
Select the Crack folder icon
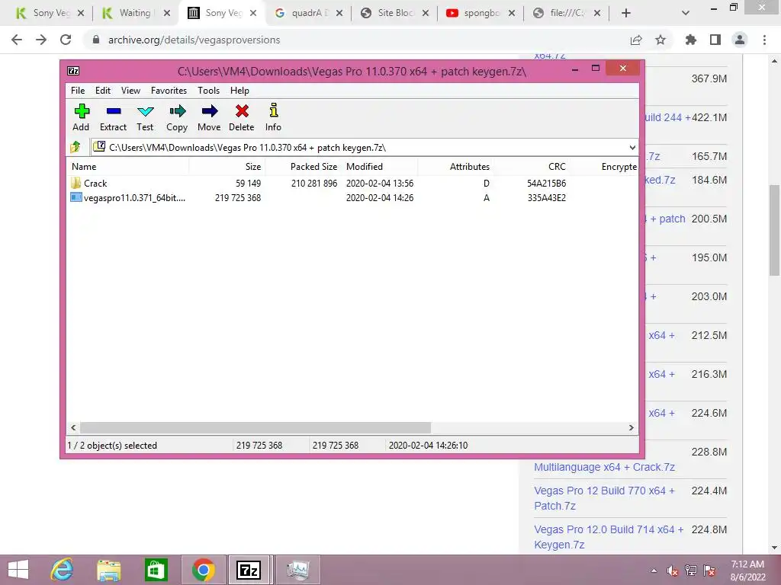coord(76,183)
